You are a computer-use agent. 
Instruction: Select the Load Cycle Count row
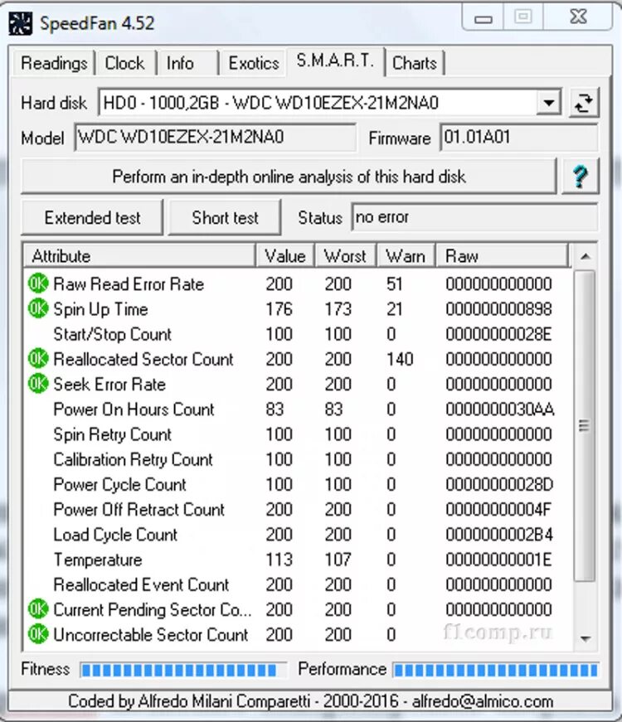point(299,534)
